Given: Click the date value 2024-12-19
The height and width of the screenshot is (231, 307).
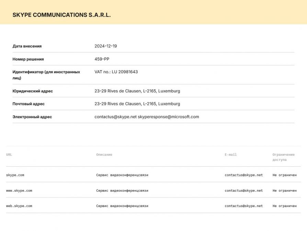Looking at the screenshot, I should tap(106, 46).
